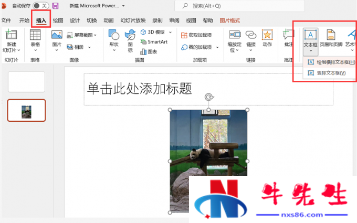
Task: Open the 帮助 tab
Action: pos(208,20)
